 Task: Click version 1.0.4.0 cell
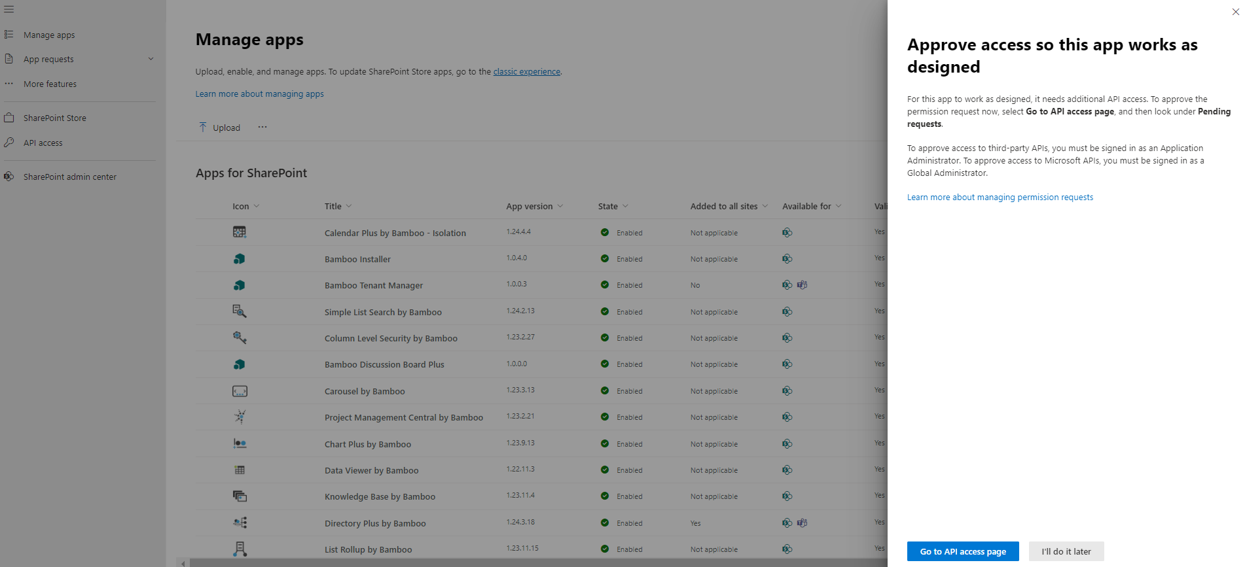pyautogui.click(x=516, y=258)
